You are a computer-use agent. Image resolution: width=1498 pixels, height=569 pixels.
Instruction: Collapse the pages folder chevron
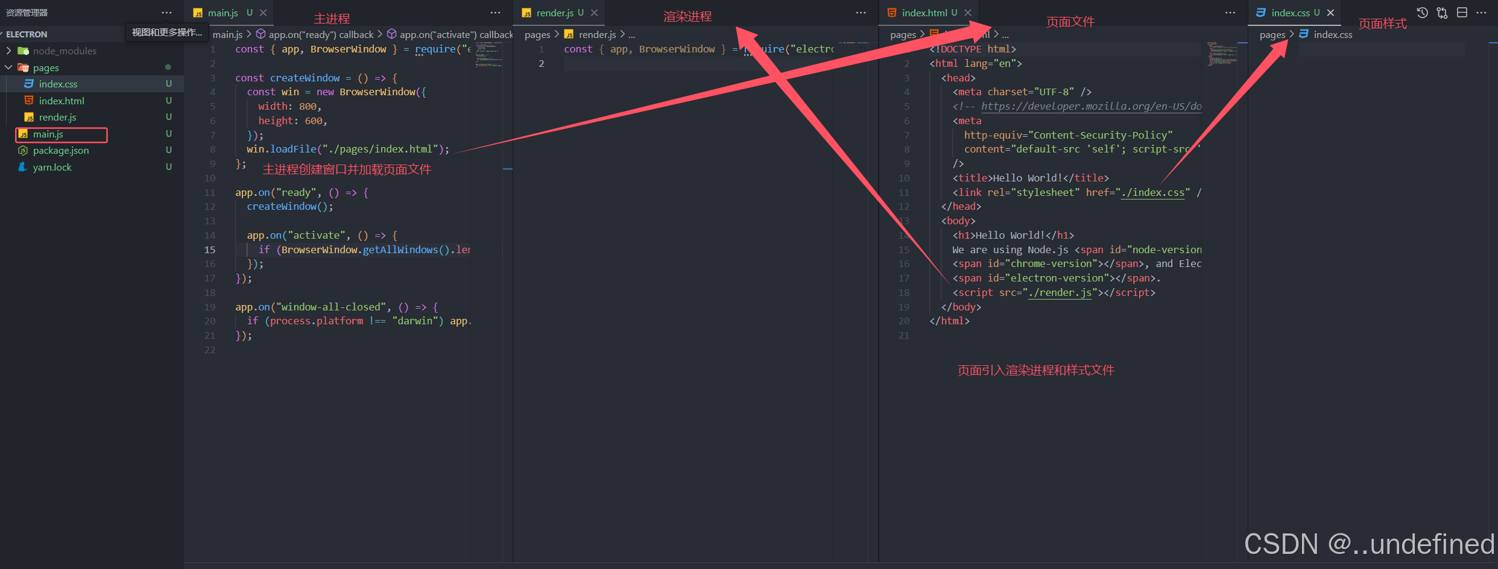pos(8,68)
